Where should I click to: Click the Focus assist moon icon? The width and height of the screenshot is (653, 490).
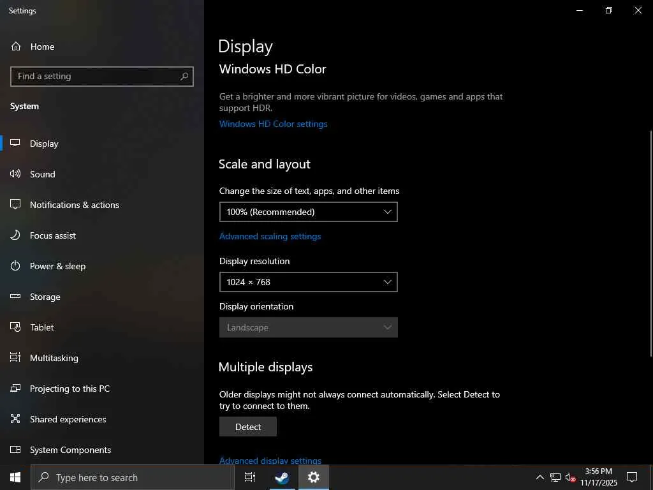click(x=15, y=235)
